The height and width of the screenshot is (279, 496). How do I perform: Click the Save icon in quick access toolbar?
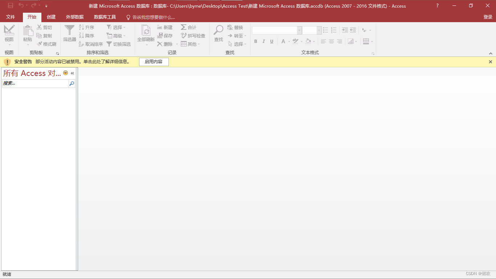(11, 5)
